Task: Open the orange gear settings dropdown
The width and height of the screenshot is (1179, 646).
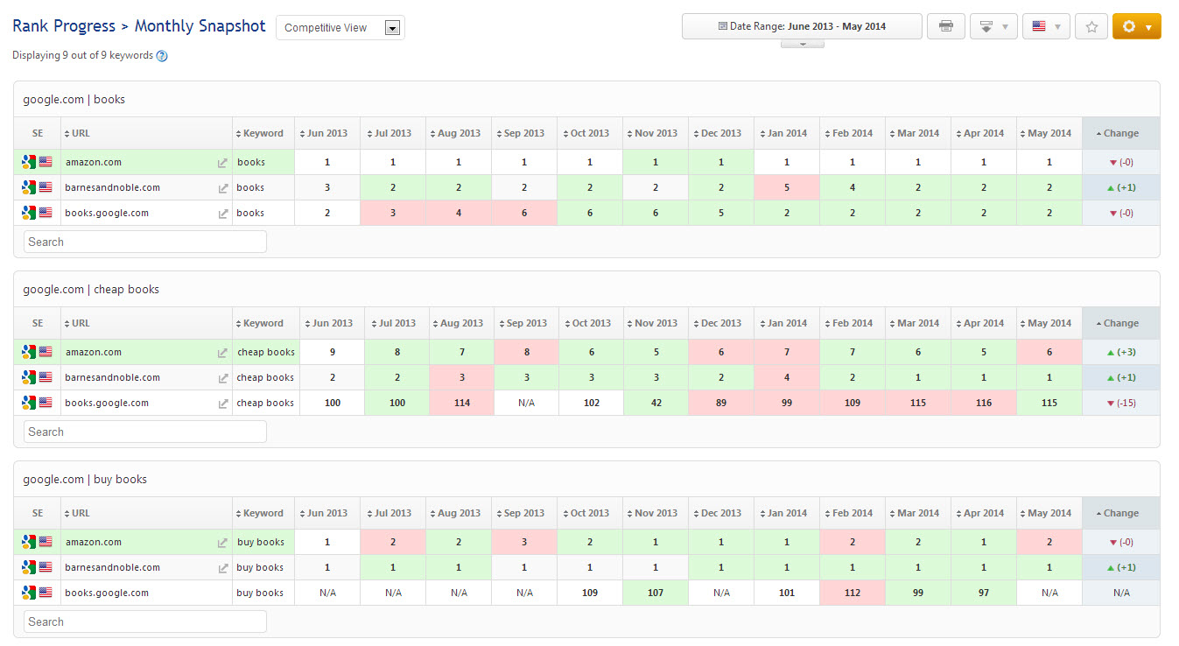Action: click(x=1136, y=26)
